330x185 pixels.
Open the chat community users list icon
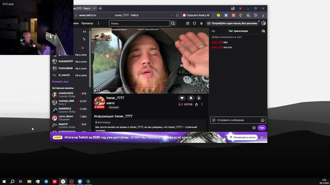pyautogui.click(x=263, y=31)
